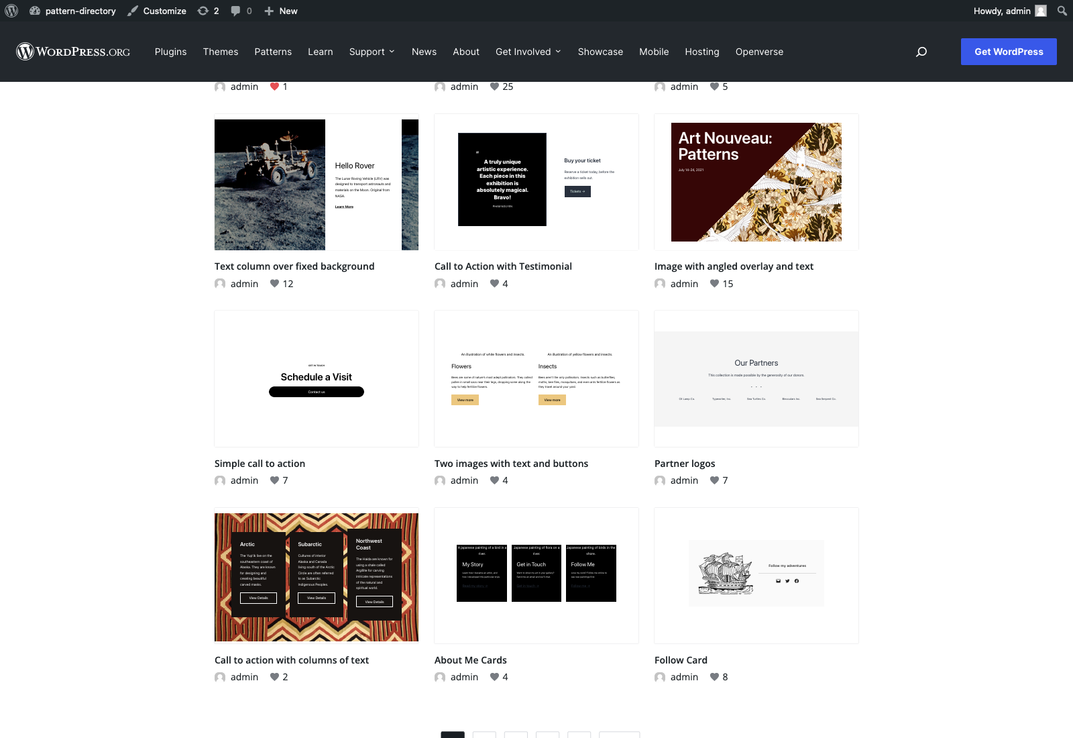
Task: Click admin author under Simple call to action
Action: (244, 480)
